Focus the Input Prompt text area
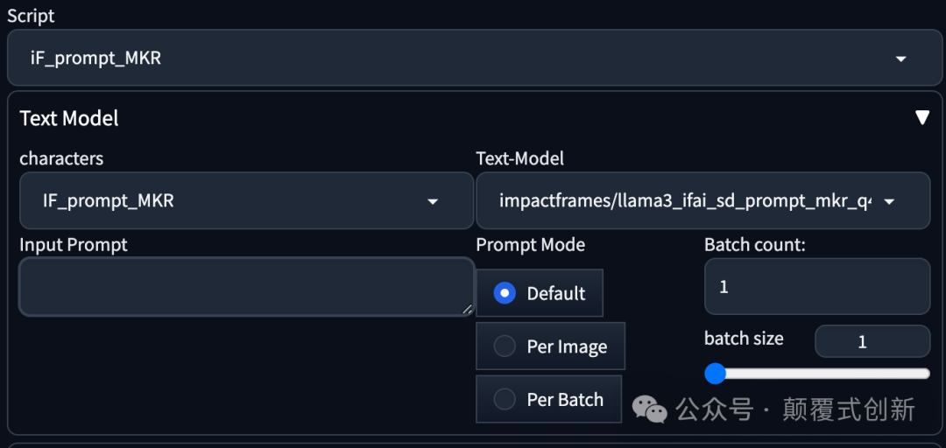 click(x=245, y=286)
